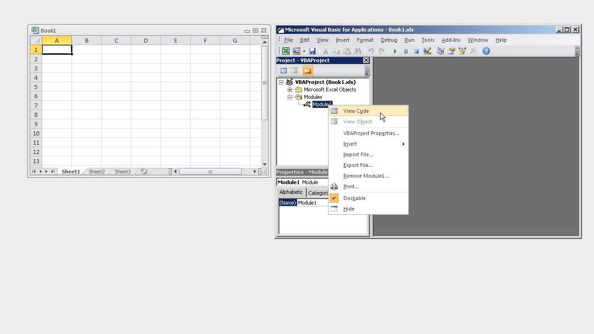Switch to Sheet2 tab in Book1
The image size is (594, 334).
[x=97, y=172]
